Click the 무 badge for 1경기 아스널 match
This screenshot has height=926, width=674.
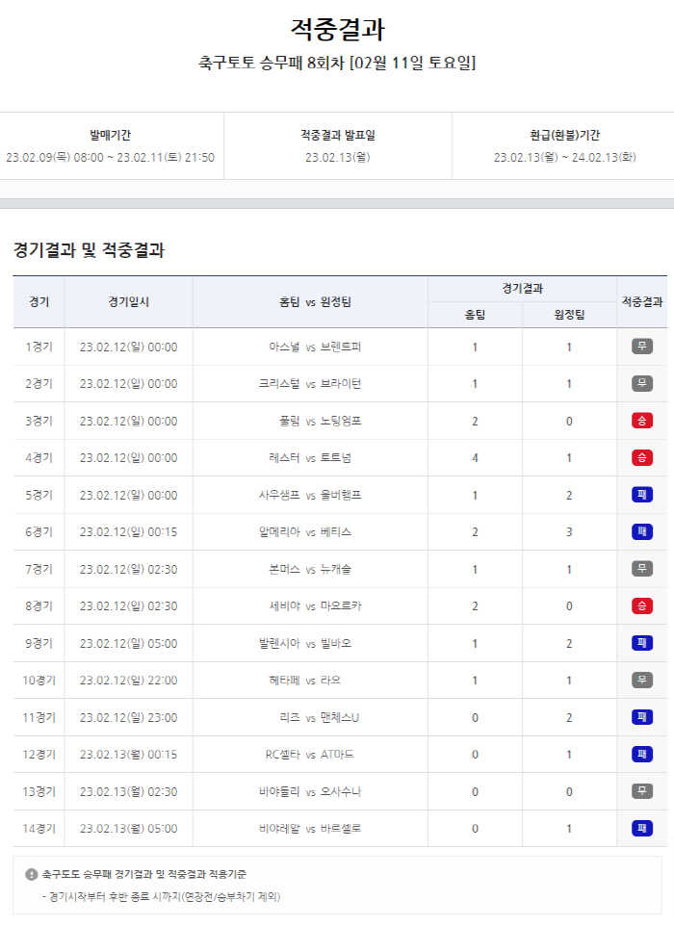pos(642,347)
